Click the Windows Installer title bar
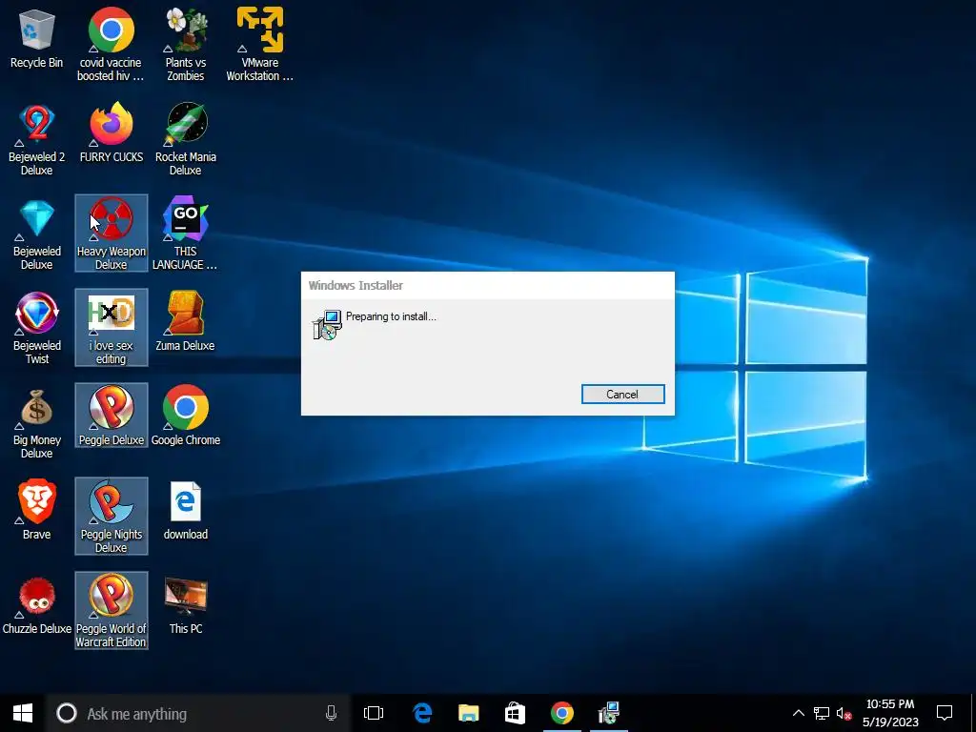 [487, 286]
